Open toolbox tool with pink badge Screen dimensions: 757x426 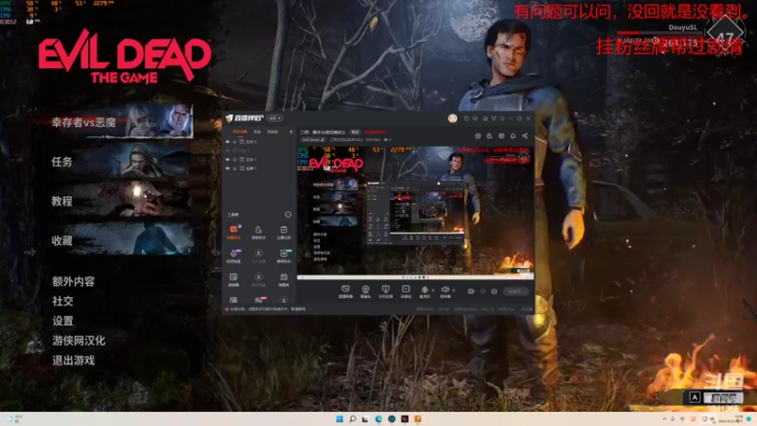(258, 300)
